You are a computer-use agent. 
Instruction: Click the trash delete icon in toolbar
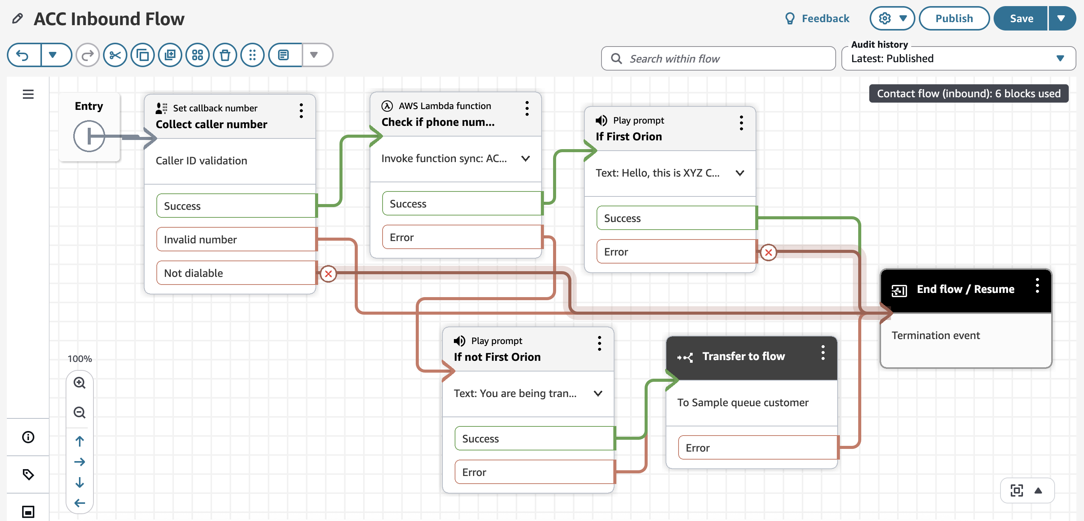click(x=225, y=55)
